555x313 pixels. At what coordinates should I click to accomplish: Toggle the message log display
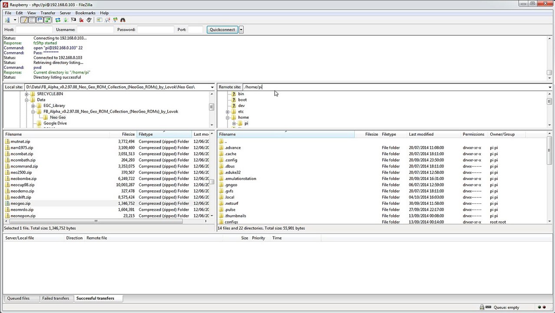tap(24, 20)
